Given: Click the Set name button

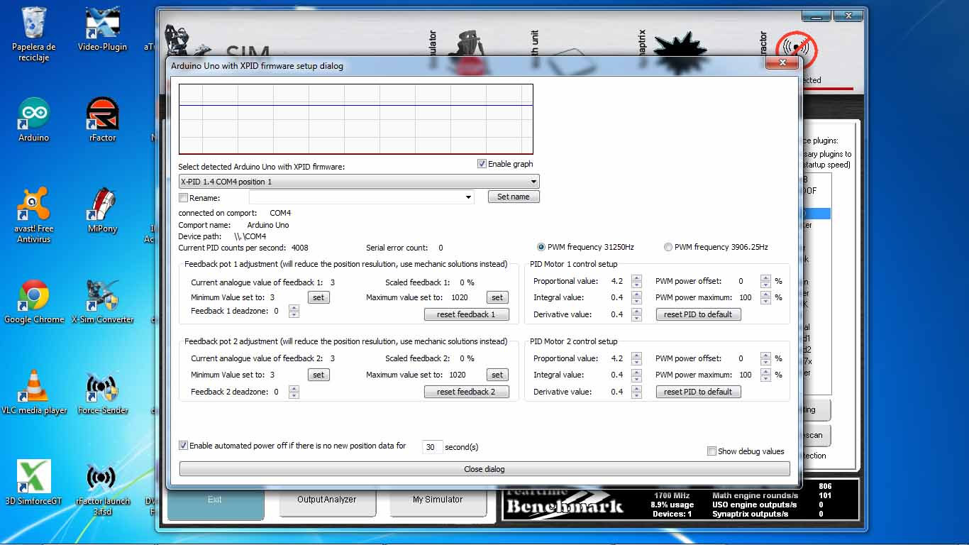Looking at the screenshot, I should [x=513, y=197].
